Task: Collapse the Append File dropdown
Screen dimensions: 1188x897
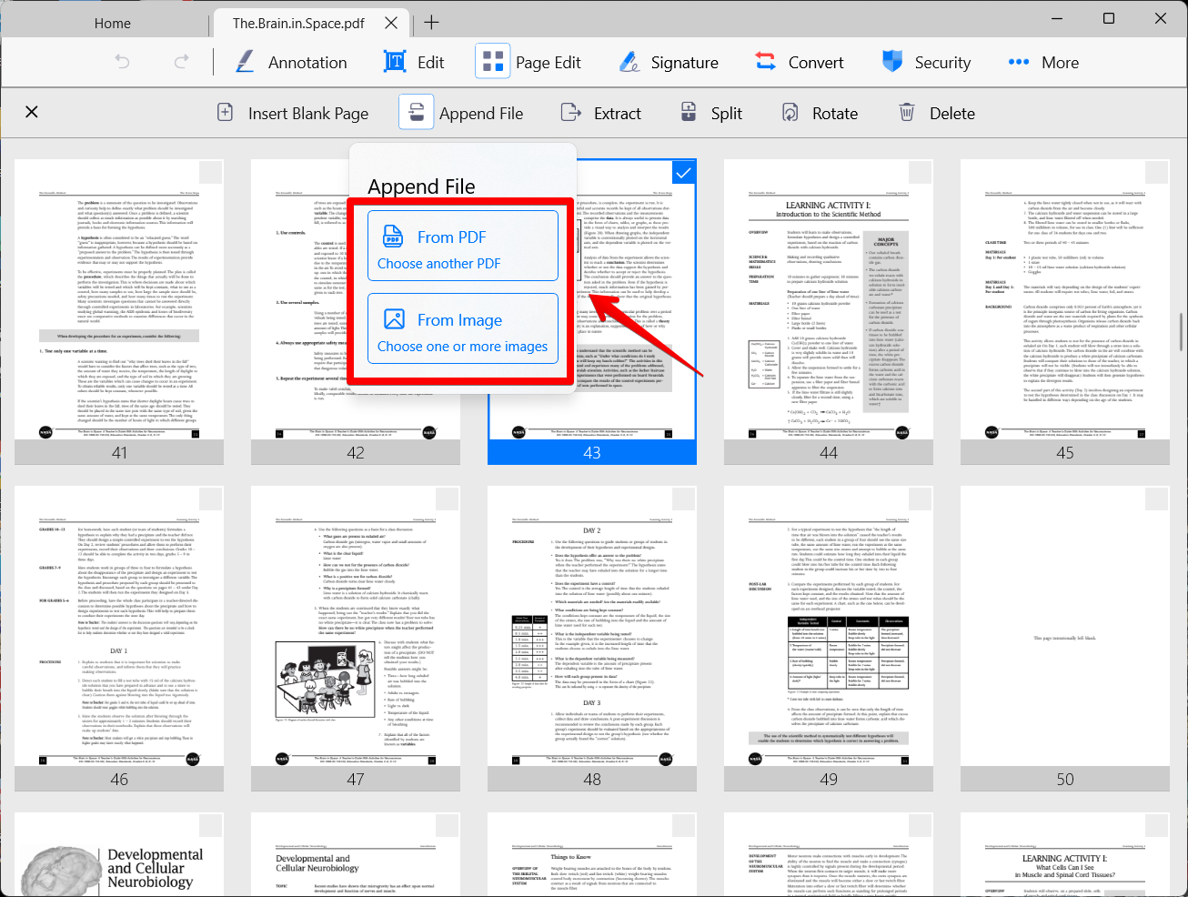Action: pyautogui.click(x=416, y=113)
